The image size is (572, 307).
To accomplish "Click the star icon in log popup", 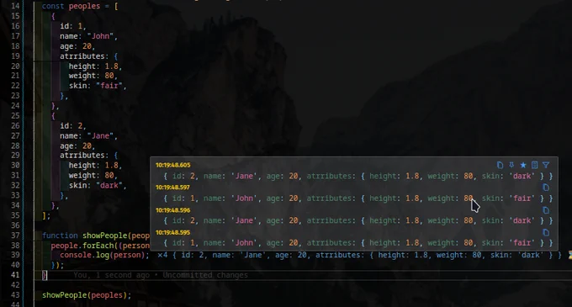I will (523, 165).
